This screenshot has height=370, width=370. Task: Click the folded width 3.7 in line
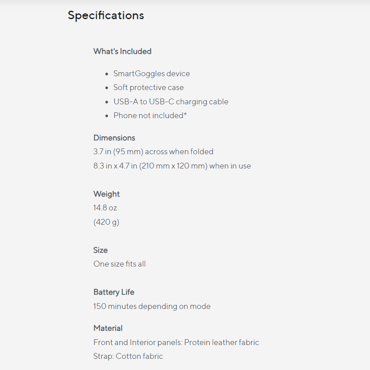[x=153, y=152]
